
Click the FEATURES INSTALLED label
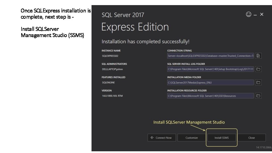[113, 77]
